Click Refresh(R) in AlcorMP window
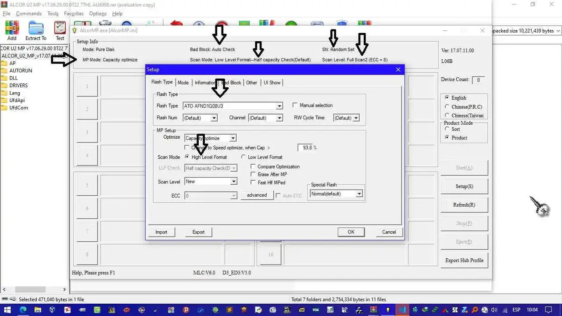This screenshot has width=562, height=316. pyautogui.click(x=464, y=205)
